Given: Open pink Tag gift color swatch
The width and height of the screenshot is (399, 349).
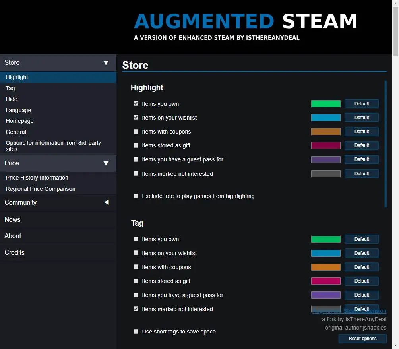Looking at the screenshot, I should (x=326, y=281).
